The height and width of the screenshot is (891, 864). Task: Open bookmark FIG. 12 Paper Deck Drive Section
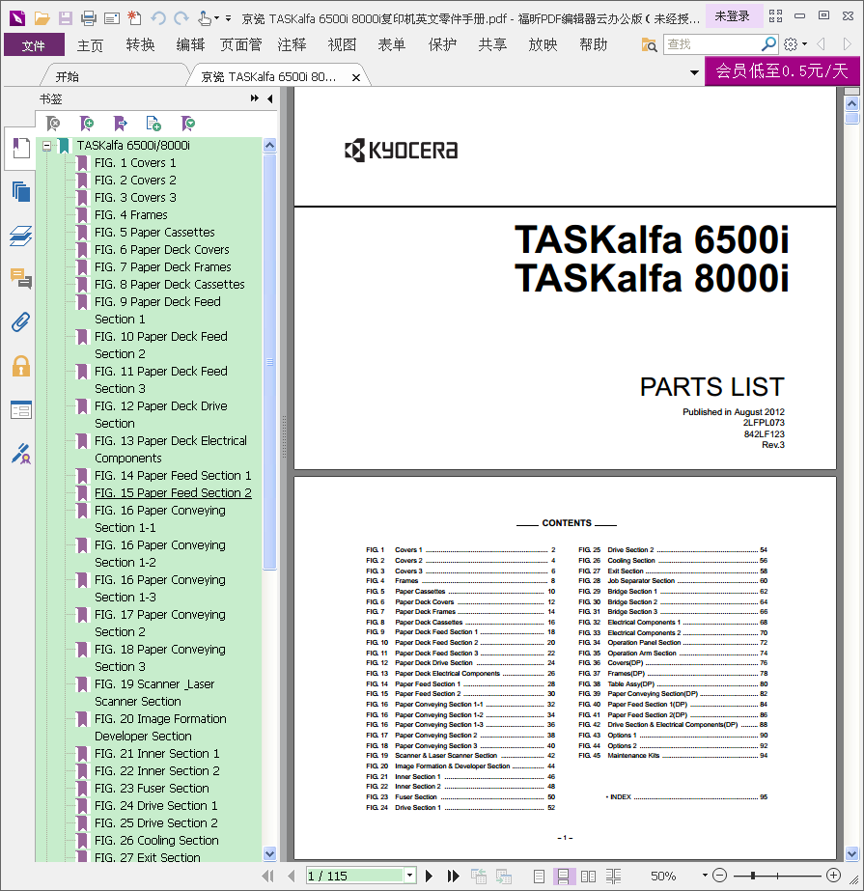click(161, 414)
